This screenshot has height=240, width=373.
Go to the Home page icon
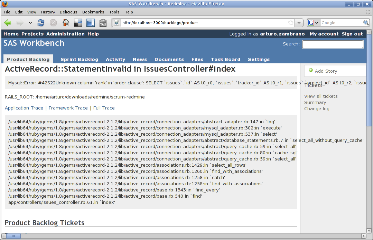[x=66, y=23]
